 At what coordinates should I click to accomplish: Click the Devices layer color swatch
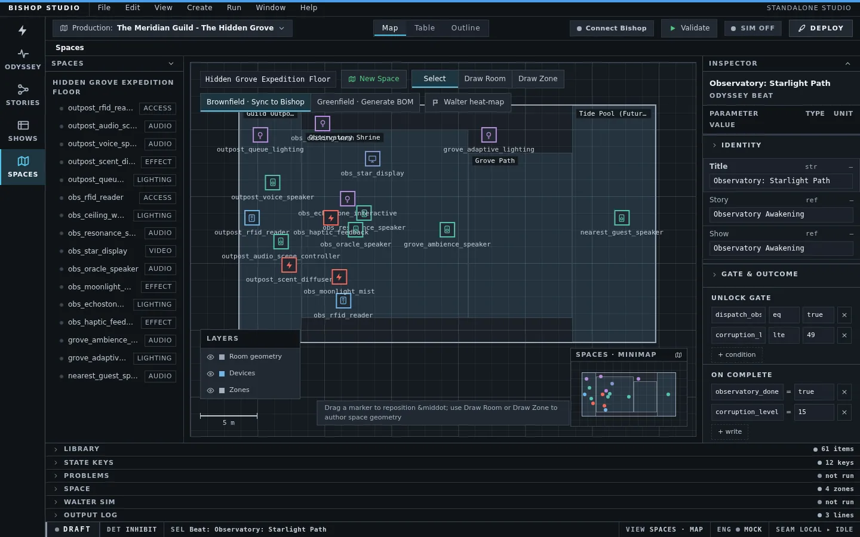(x=222, y=374)
